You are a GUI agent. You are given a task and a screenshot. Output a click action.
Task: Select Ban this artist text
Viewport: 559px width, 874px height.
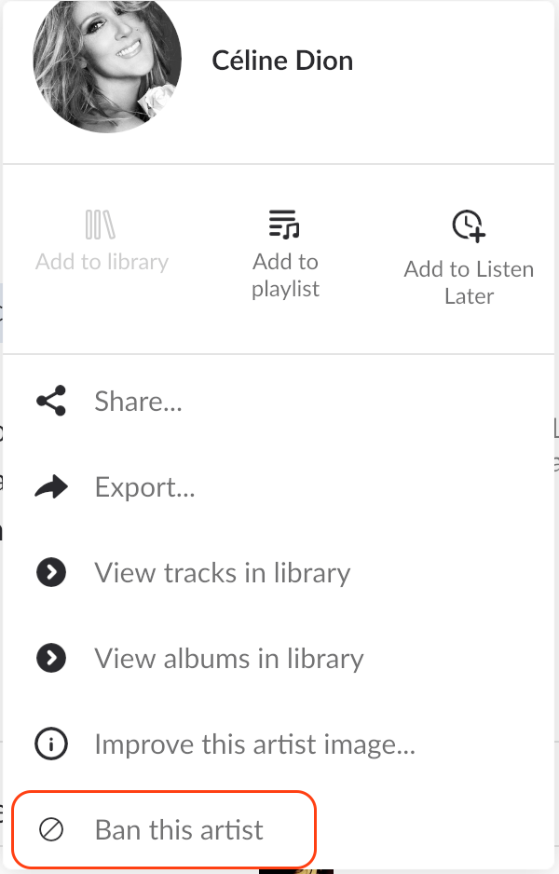(x=179, y=829)
